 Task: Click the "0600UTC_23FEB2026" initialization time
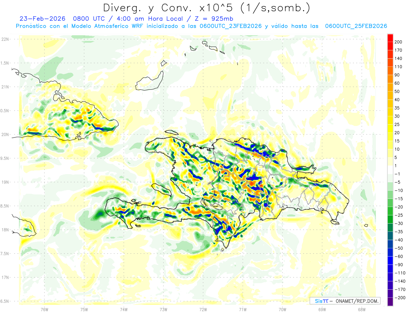tap(230, 26)
